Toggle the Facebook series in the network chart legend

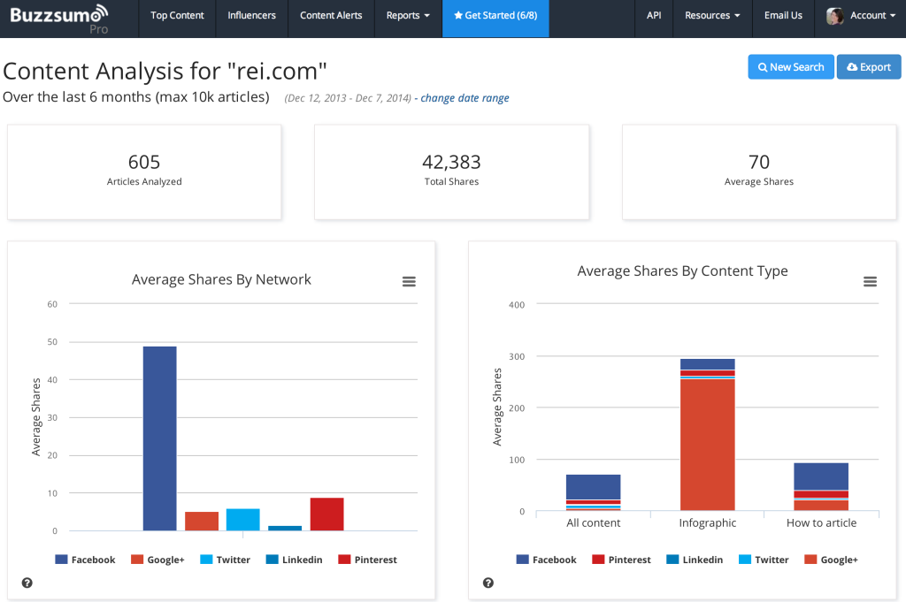coord(85,560)
